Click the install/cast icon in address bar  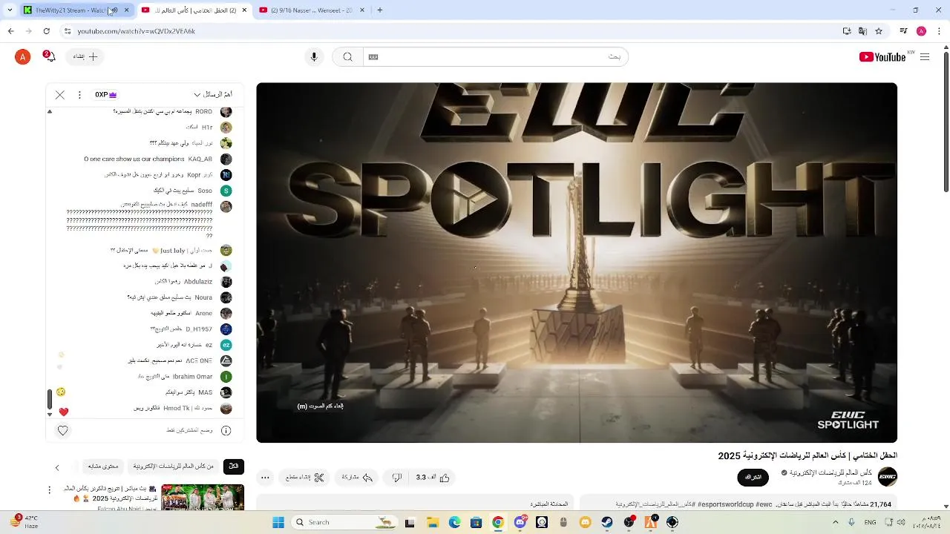click(847, 31)
